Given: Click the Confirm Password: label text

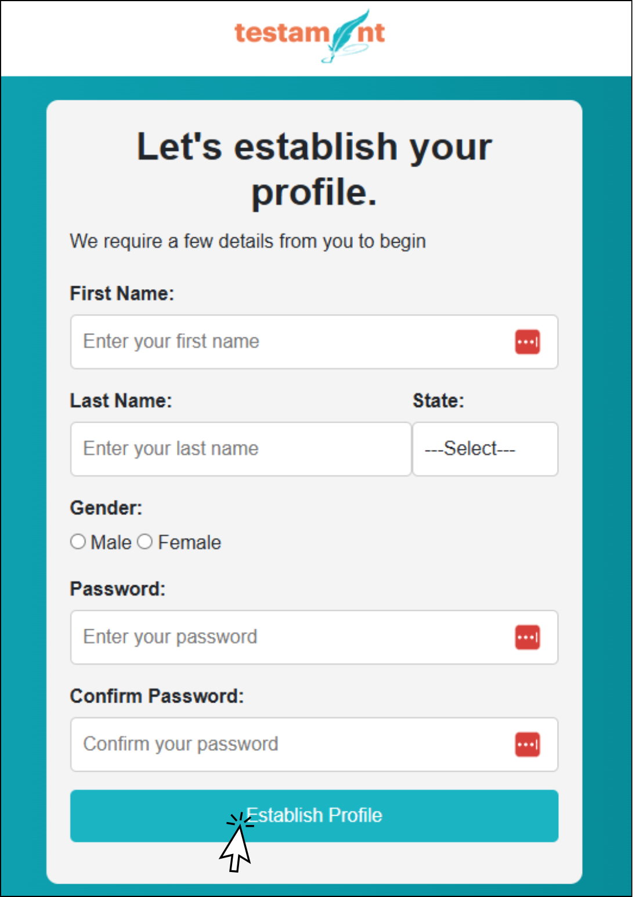Looking at the screenshot, I should coord(157,696).
